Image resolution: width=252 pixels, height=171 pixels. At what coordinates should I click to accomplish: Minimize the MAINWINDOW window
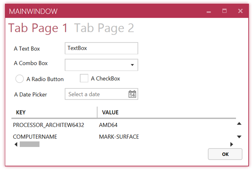point(209,11)
